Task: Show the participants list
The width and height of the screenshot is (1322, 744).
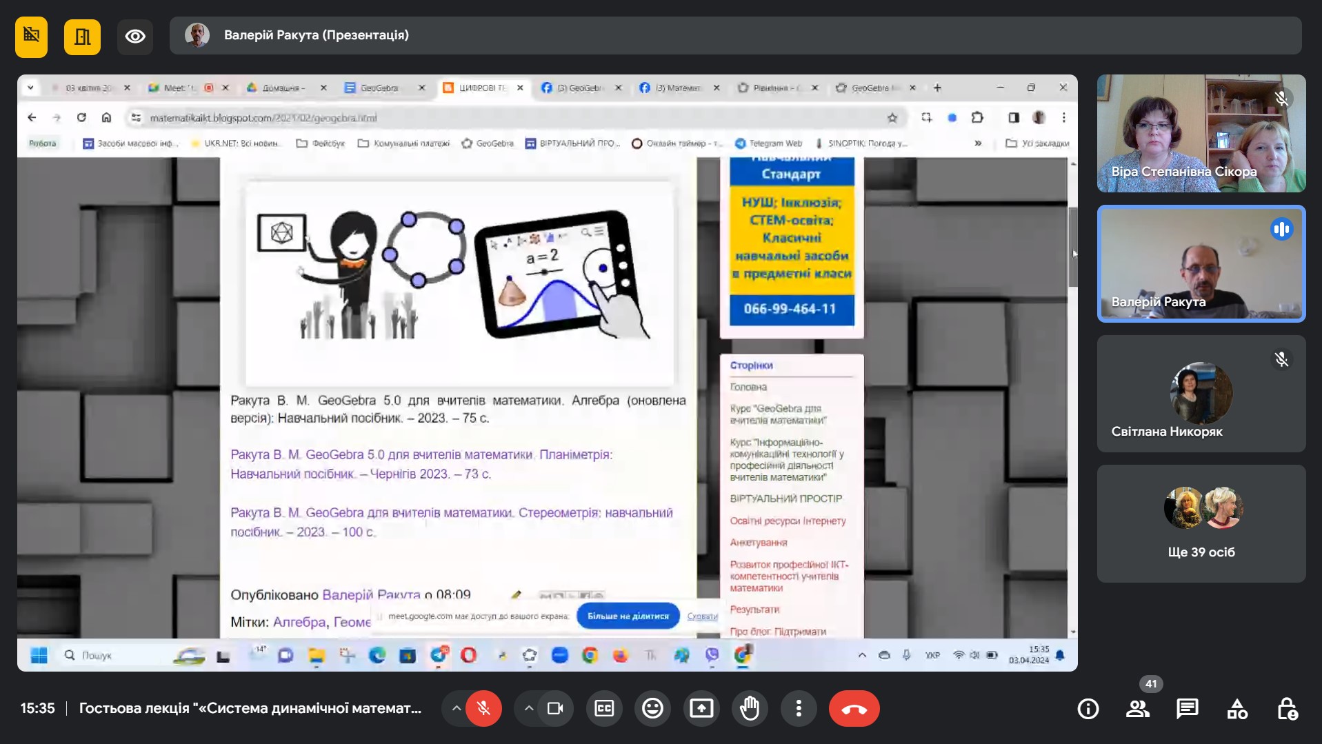Action: (1137, 709)
